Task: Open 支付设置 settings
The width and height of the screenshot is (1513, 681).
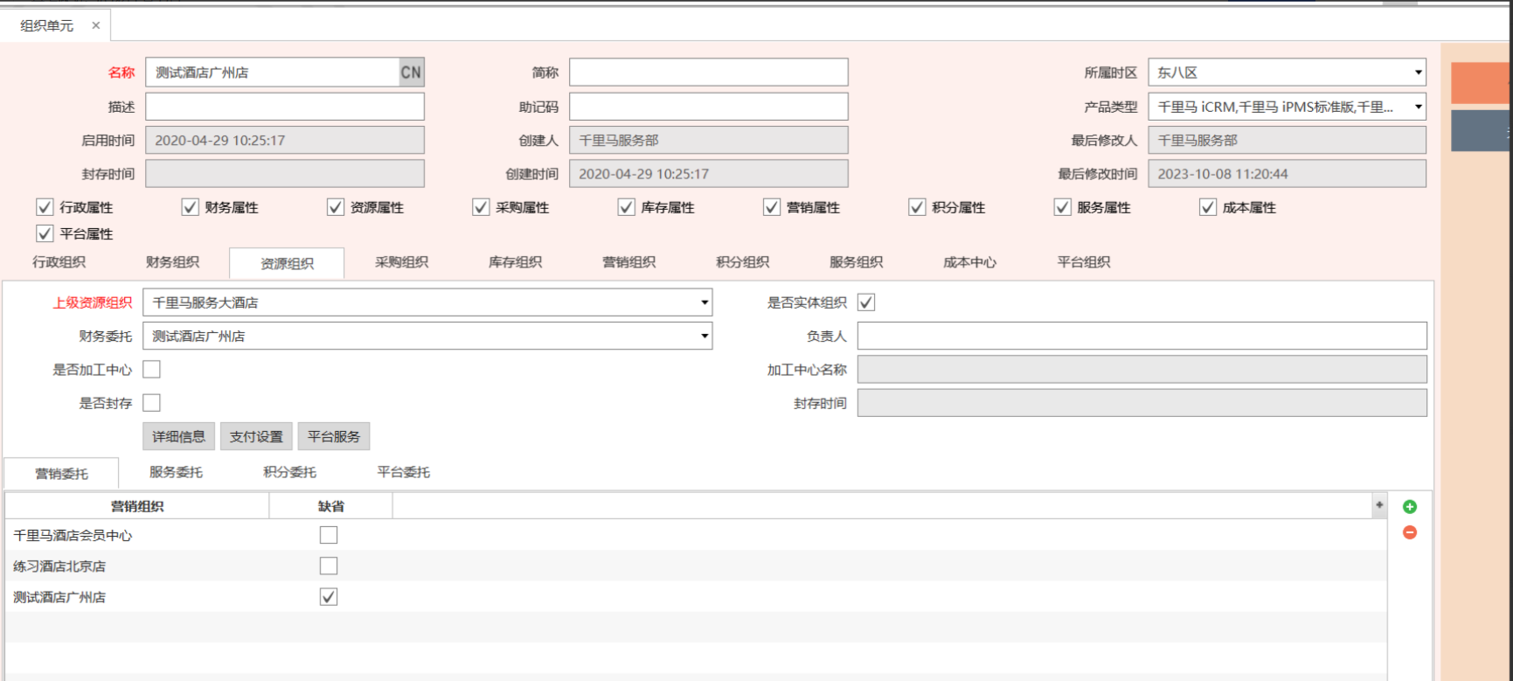Action: tap(256, 436)
